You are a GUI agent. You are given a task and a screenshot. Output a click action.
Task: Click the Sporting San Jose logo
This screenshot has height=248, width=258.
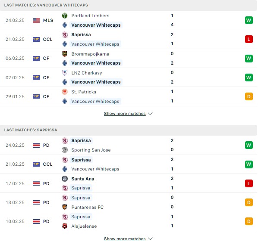tap(65, 150)
